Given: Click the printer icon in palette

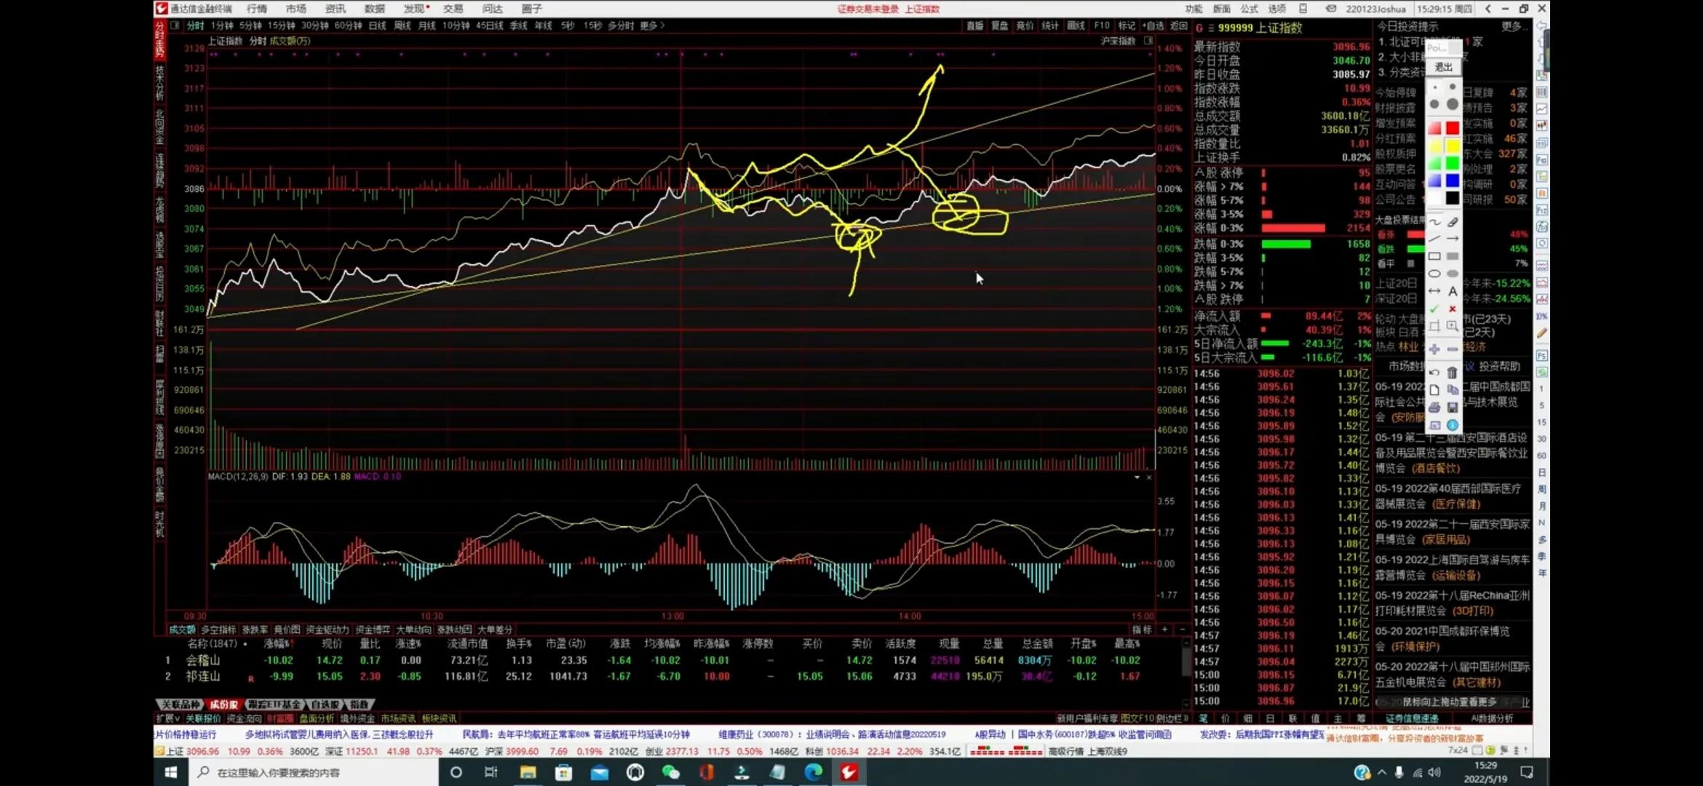Looking at the screenshot, I should click(1434, 408).
